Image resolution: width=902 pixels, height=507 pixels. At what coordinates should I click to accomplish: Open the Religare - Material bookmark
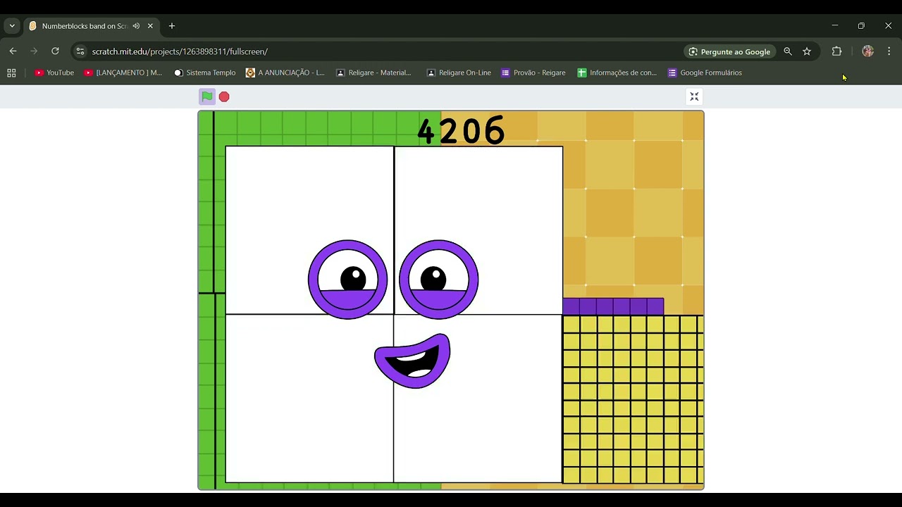coord(373,73)
